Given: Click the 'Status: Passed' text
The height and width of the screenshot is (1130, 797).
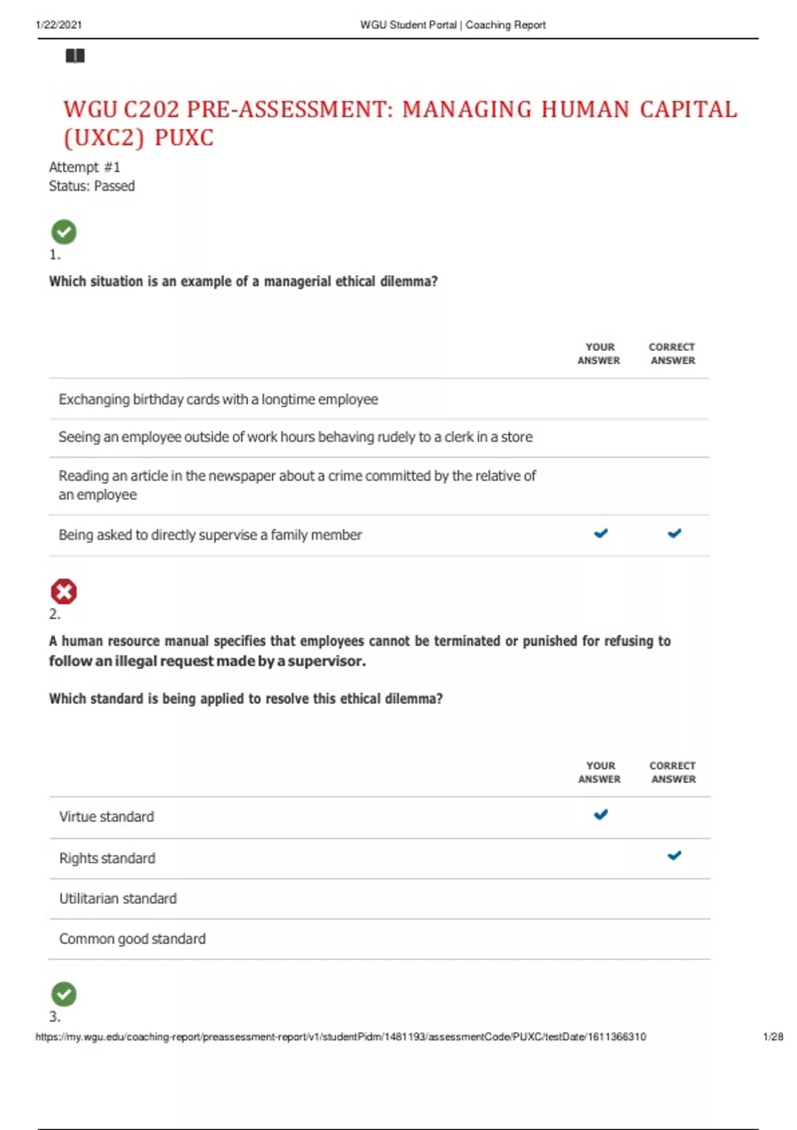Looking at the screenshot, I should [92, 186].
